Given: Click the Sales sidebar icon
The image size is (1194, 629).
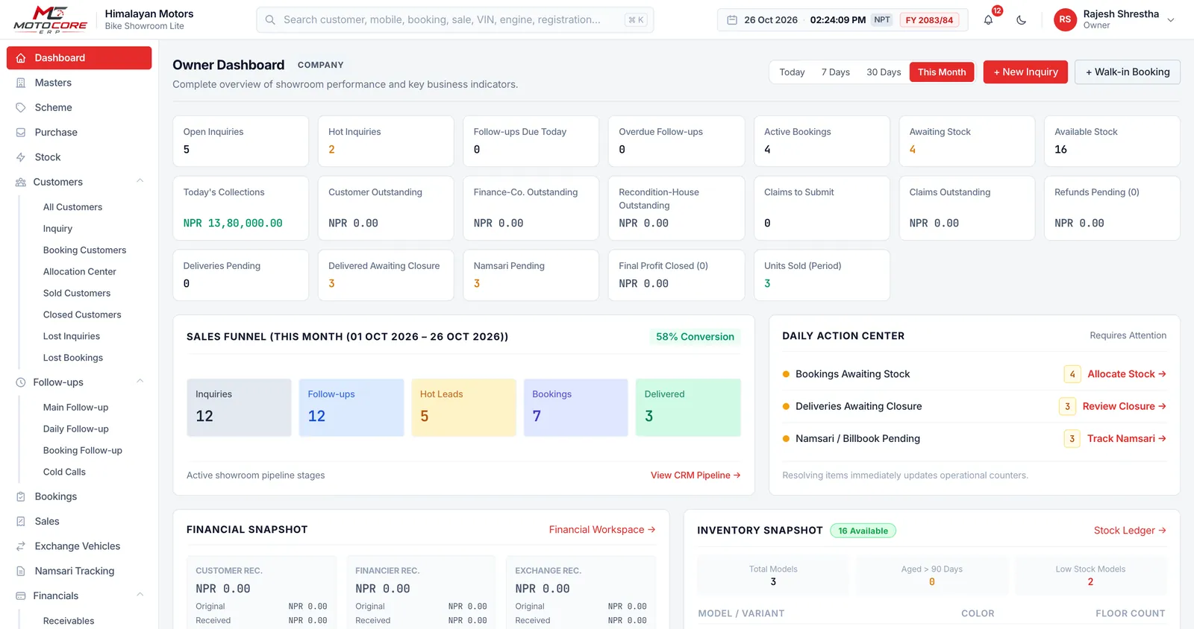Looking at the screenshot, I should point(21,522).
